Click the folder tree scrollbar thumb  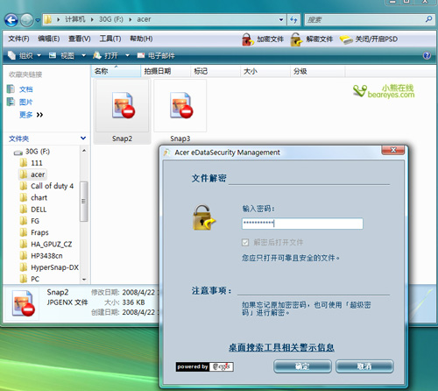(x=84, y=202)
